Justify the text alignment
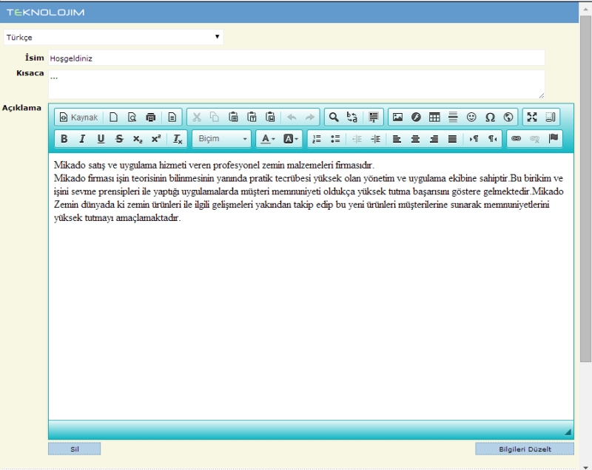592x470 pixels. [x=452, y=139]
